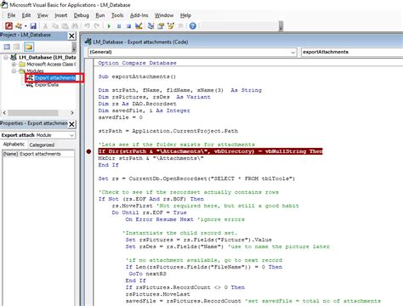
Task: Open the Run menu
Action: point(100,15)
